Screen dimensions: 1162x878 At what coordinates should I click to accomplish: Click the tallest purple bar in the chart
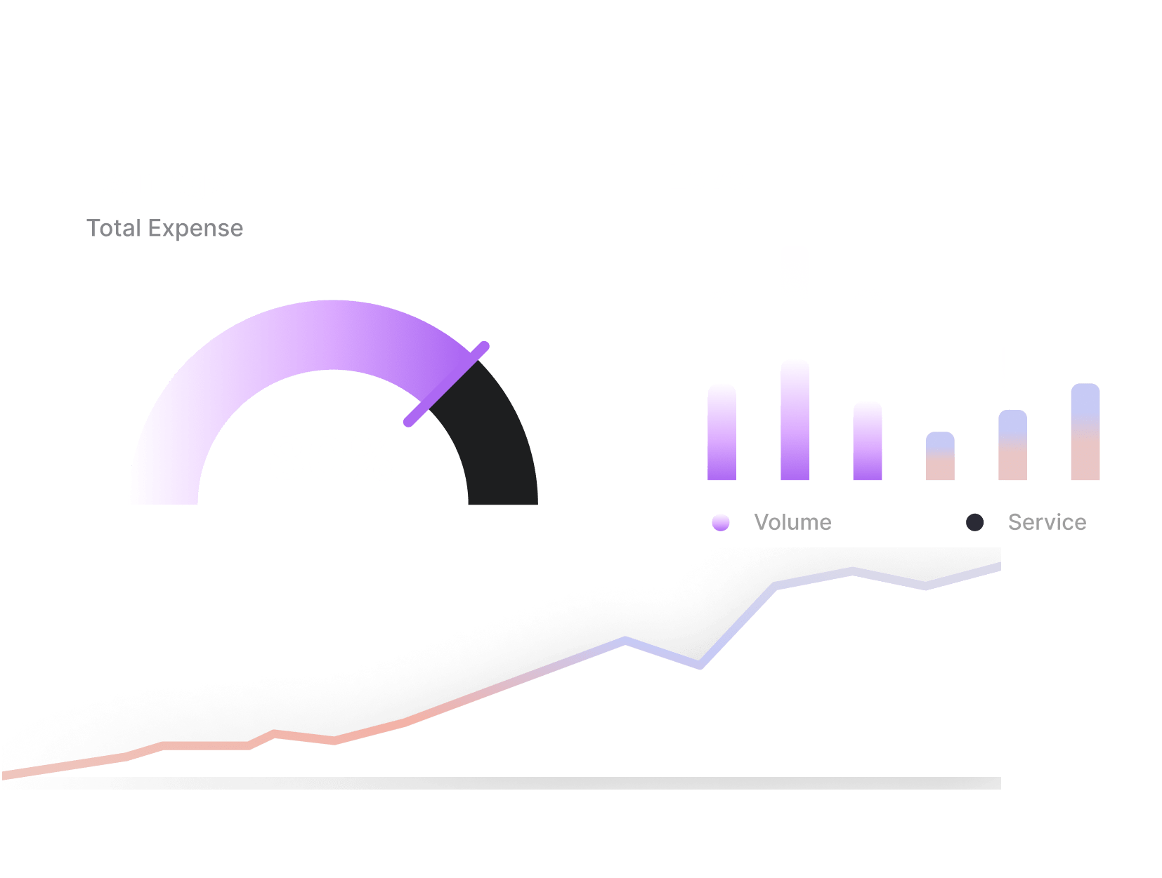[x=795, y=420]
